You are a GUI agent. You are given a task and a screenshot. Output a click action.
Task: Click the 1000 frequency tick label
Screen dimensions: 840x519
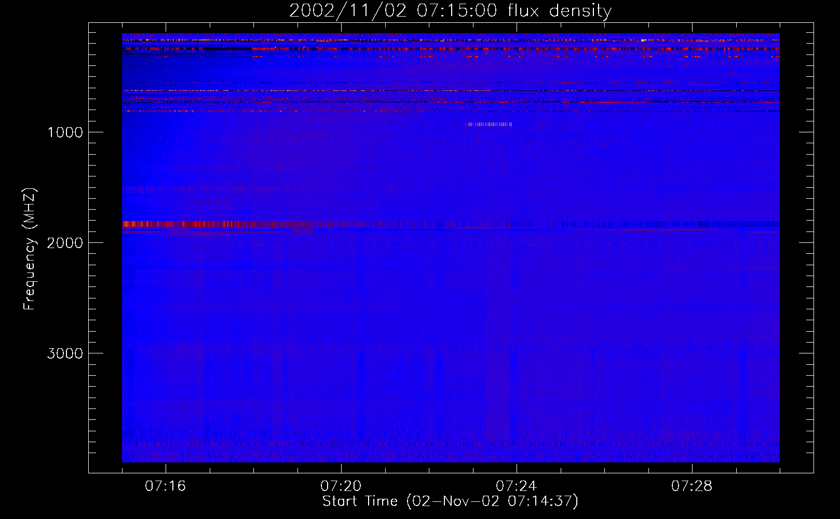click(65, 132)
